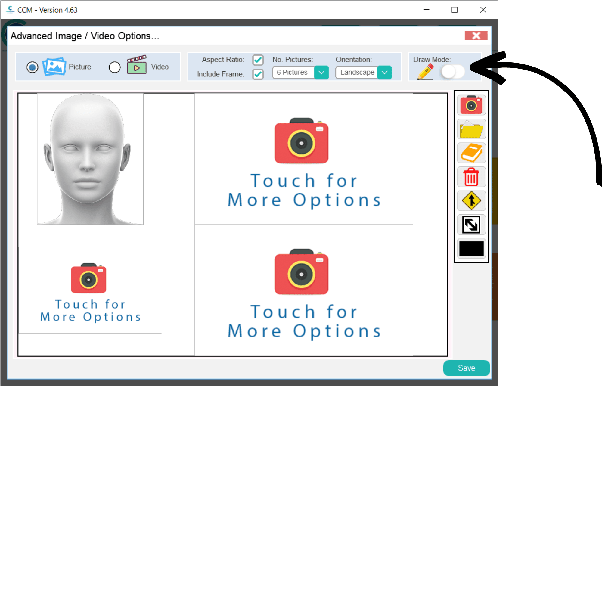Image resolution: width=602 pixels, height=602 pixels.
Task: Select the head model picture thumbnail
Action: (90, 159)
